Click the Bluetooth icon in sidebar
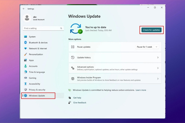This screenshot has height=123, width=185. pos(26,42)
